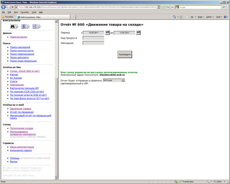
Task: Open the recent pages dropdown next to Forward
Action: pyautogui.click(x=12, y=7)
